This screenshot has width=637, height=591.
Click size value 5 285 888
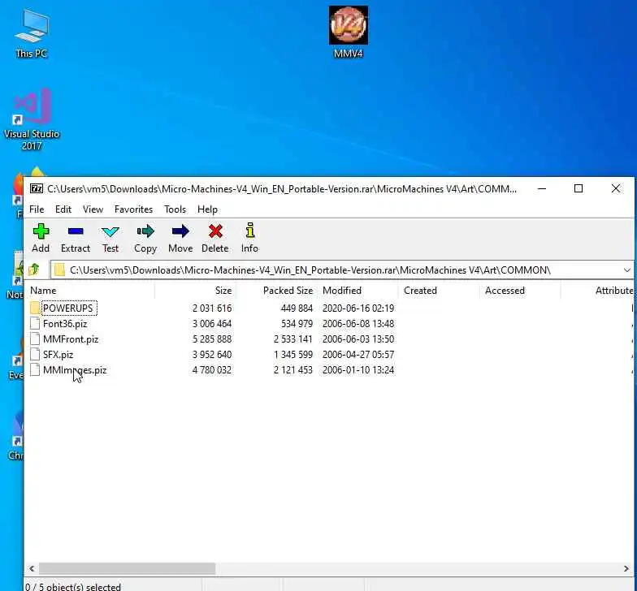212,339
